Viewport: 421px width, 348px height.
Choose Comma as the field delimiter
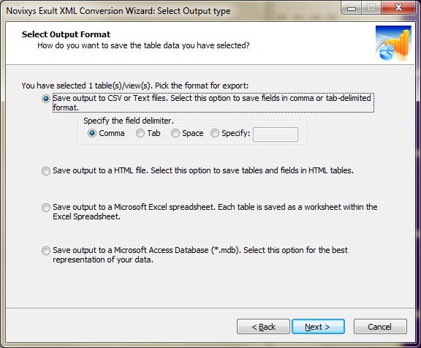[92, 133]
